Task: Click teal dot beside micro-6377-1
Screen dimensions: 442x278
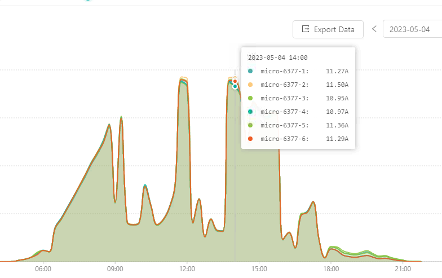Action: pyautogui.click(x=250, y=71)
